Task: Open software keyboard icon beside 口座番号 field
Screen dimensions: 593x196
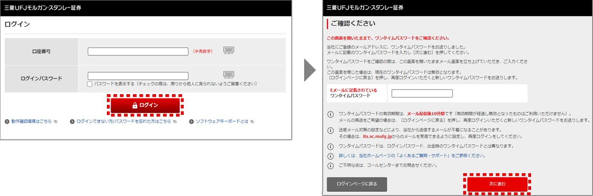Action: click(x=229, y=51)
